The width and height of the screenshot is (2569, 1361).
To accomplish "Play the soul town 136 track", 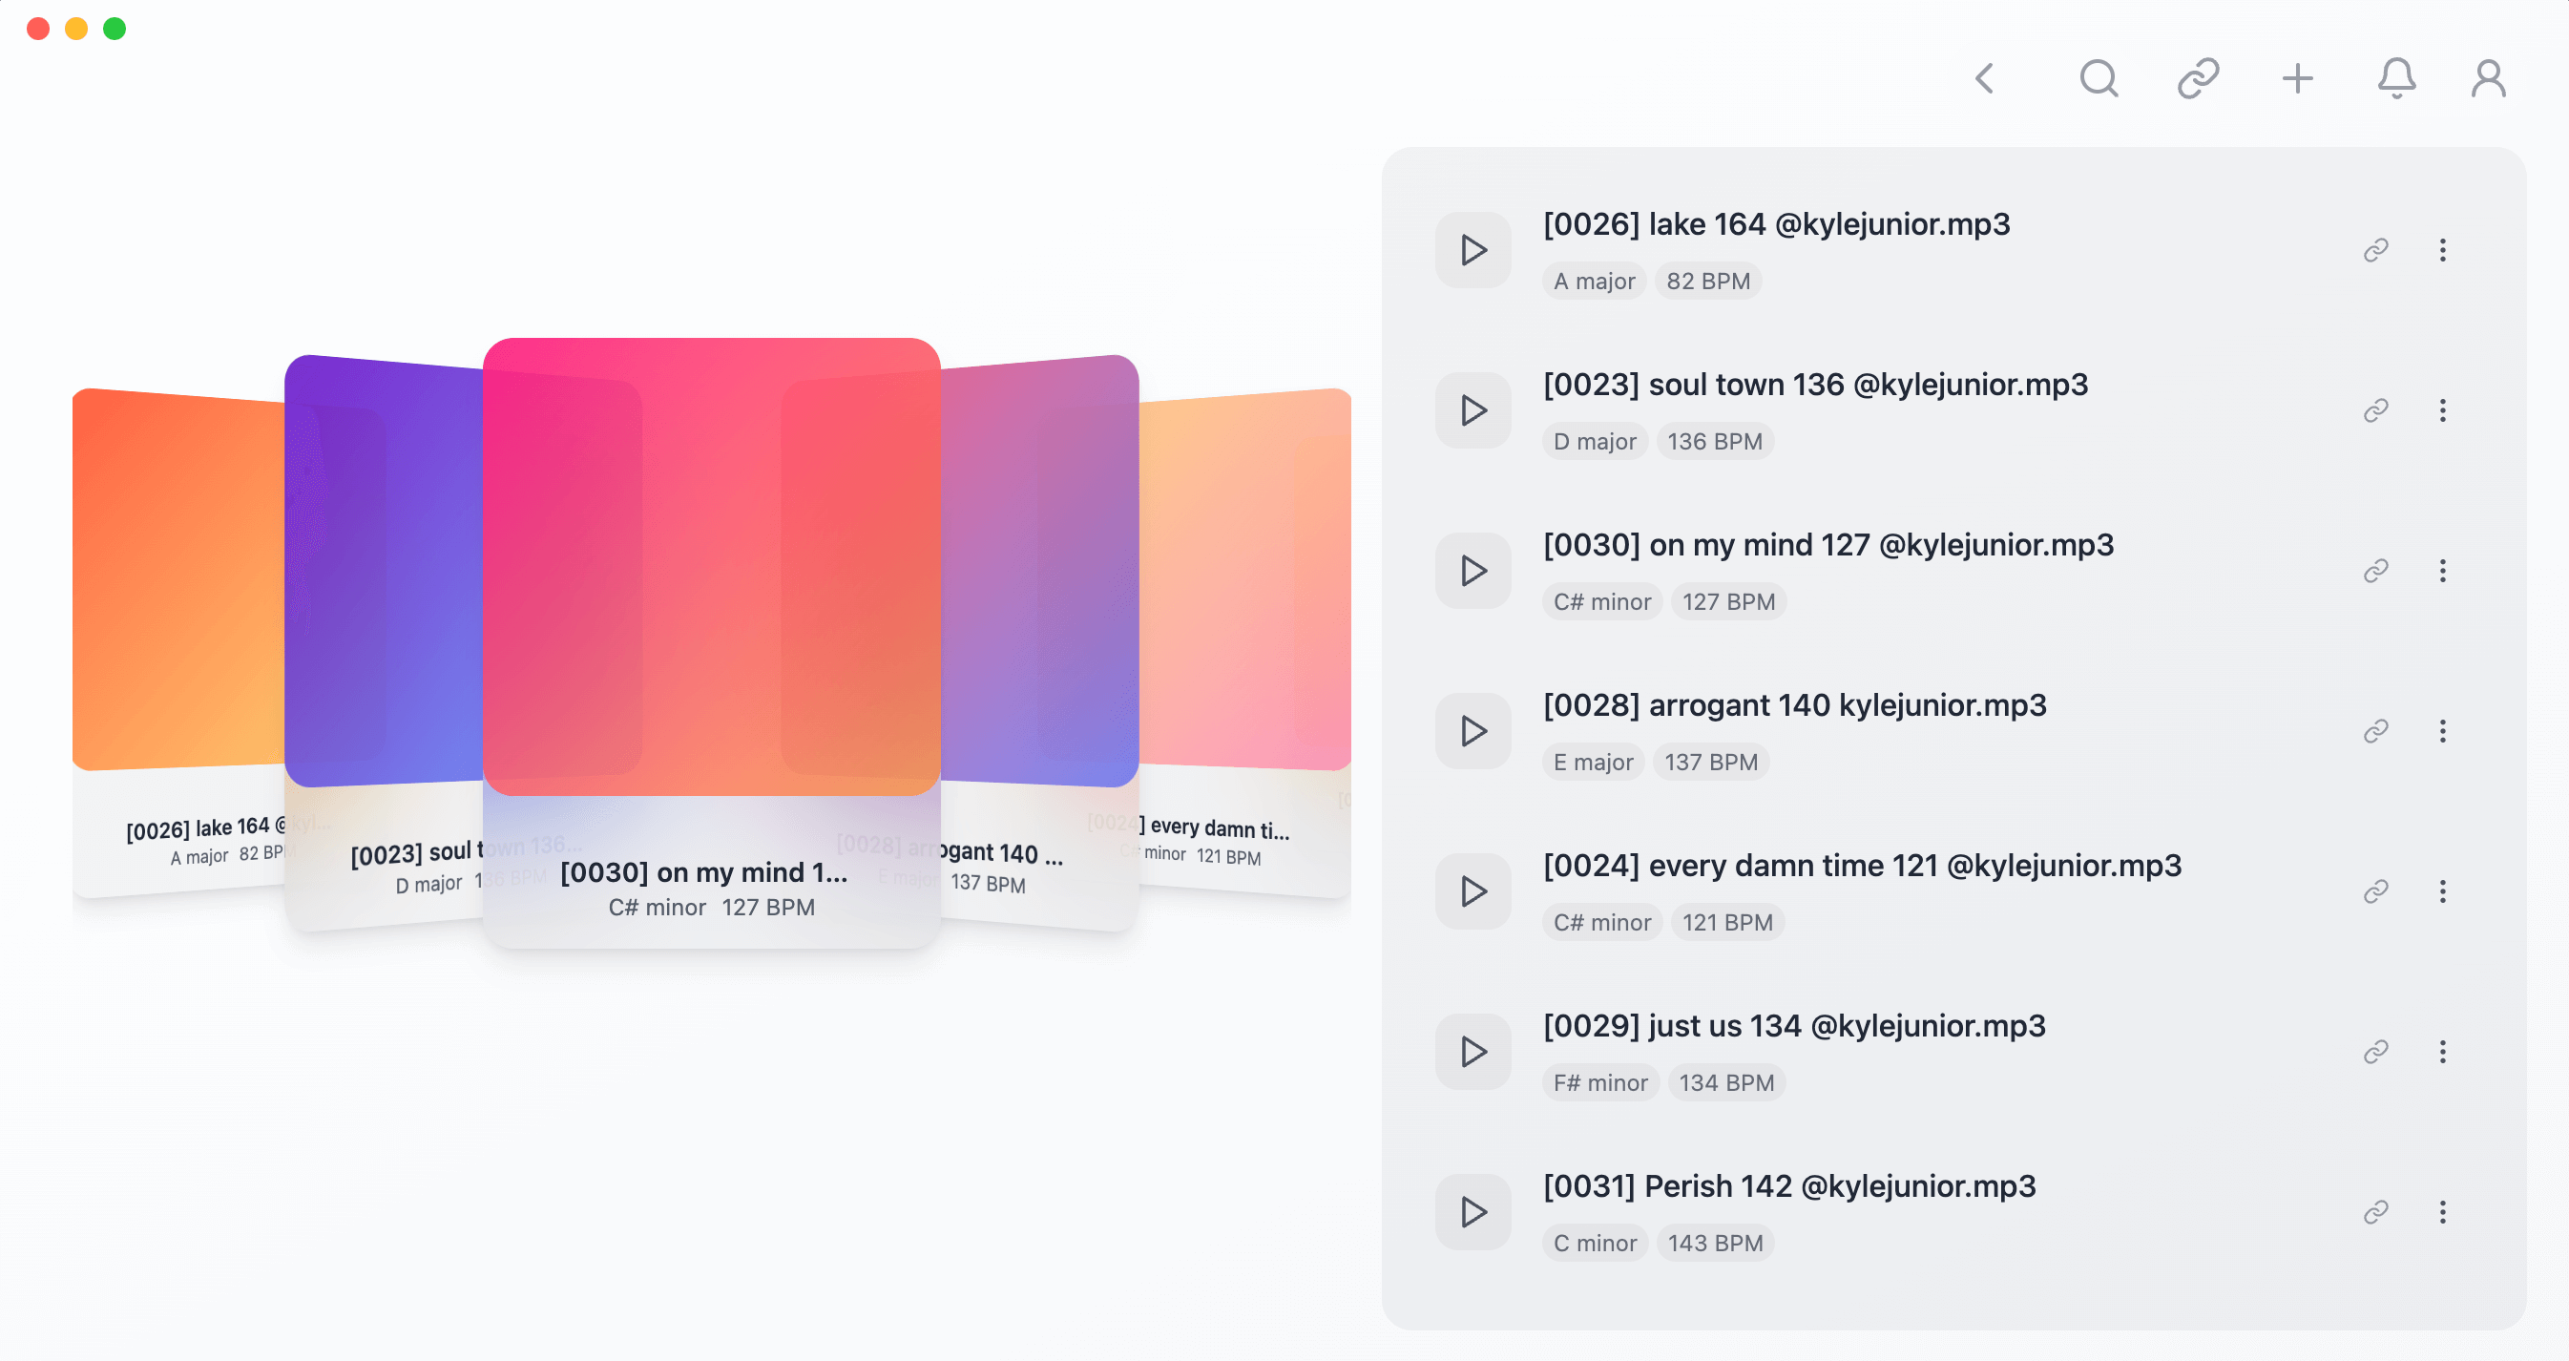I will click(x=1473, y=410).
